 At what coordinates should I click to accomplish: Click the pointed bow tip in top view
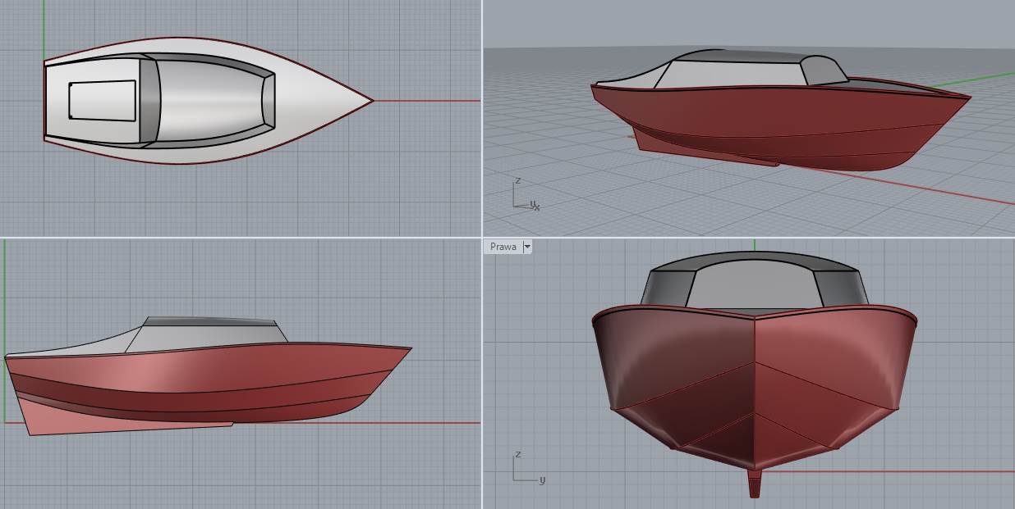[x=372, y=101]
